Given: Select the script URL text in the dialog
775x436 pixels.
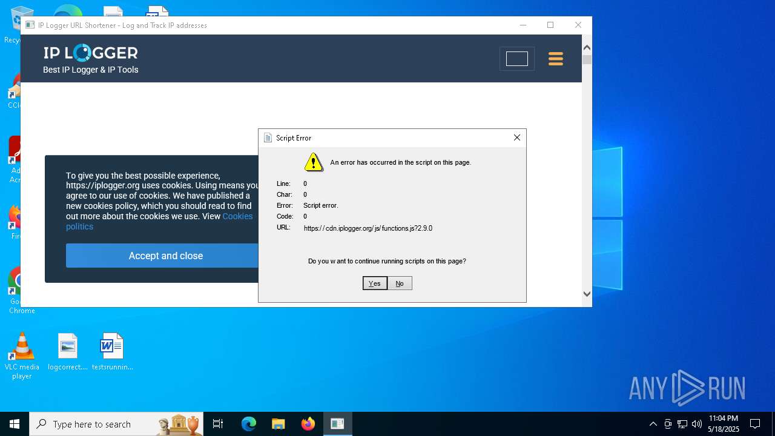Looking at the screenshot, I should (368, 228).
